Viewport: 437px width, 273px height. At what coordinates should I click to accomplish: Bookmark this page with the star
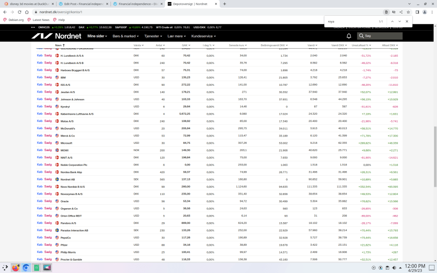(408, 12)
